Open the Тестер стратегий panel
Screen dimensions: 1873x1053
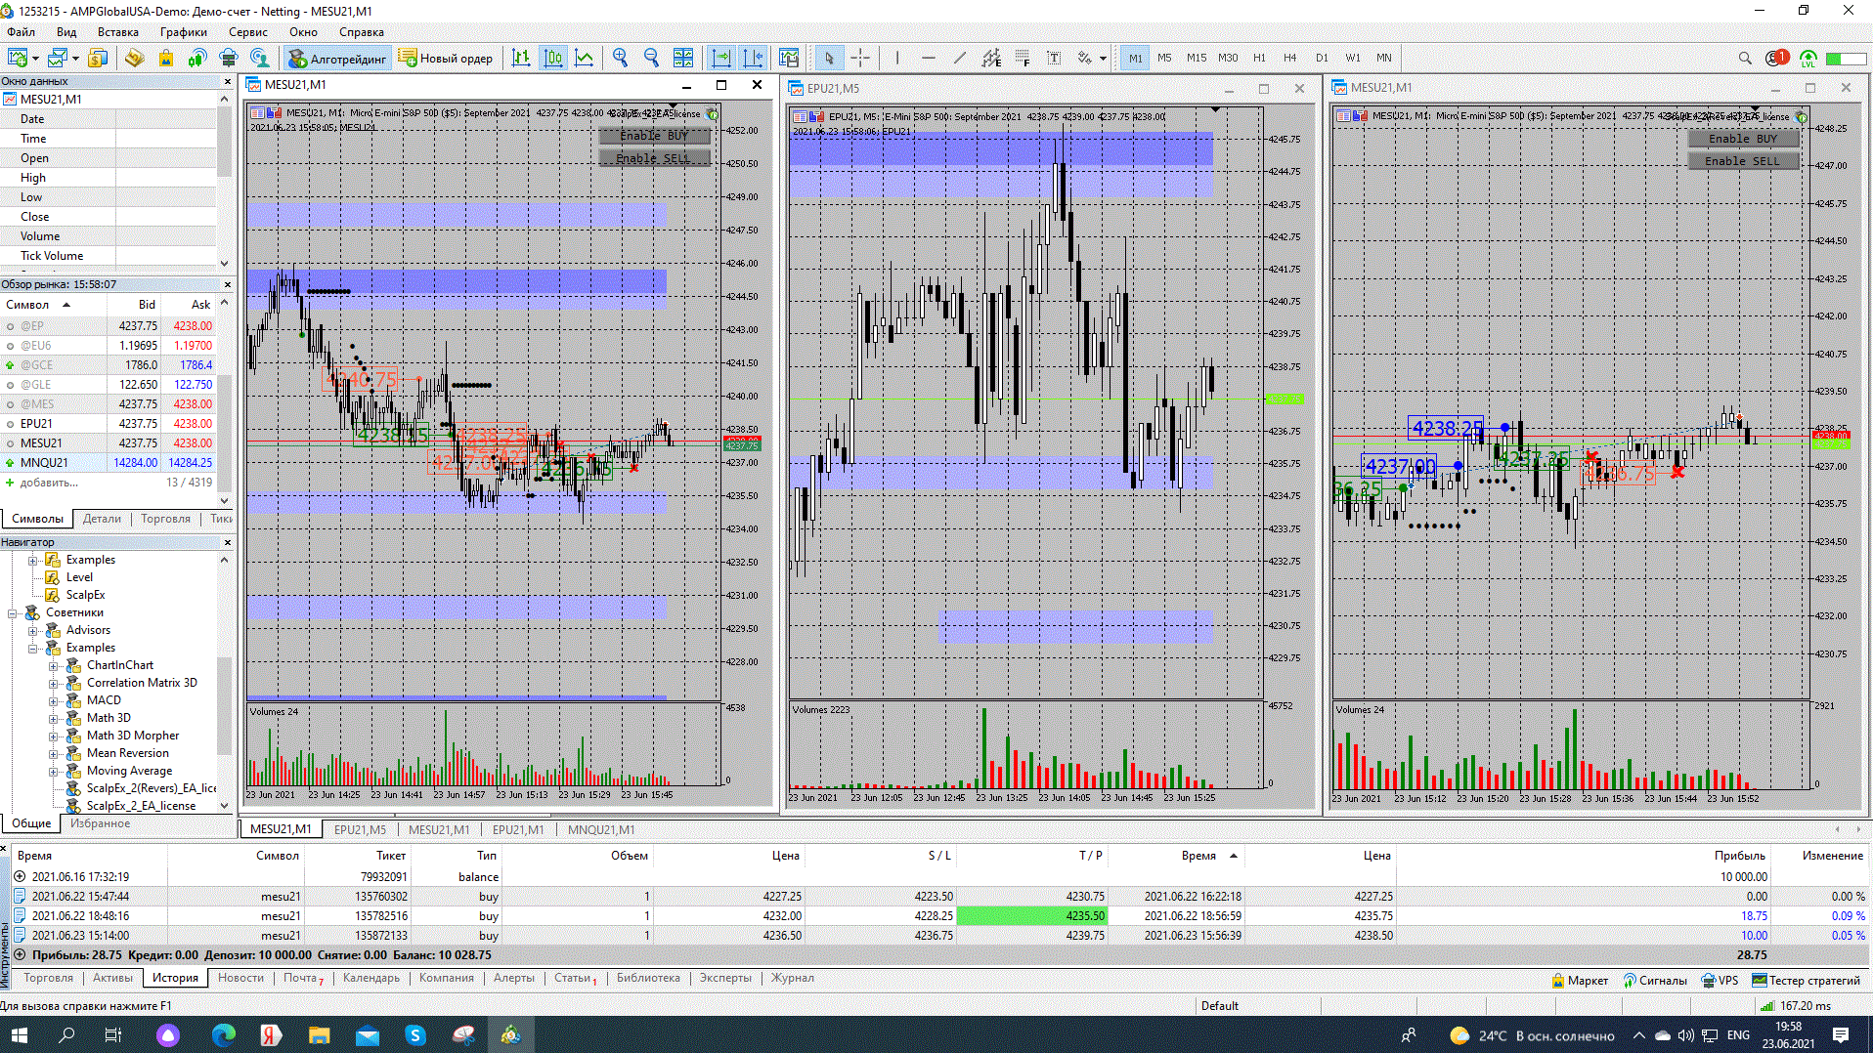[x=1806, y=981]
